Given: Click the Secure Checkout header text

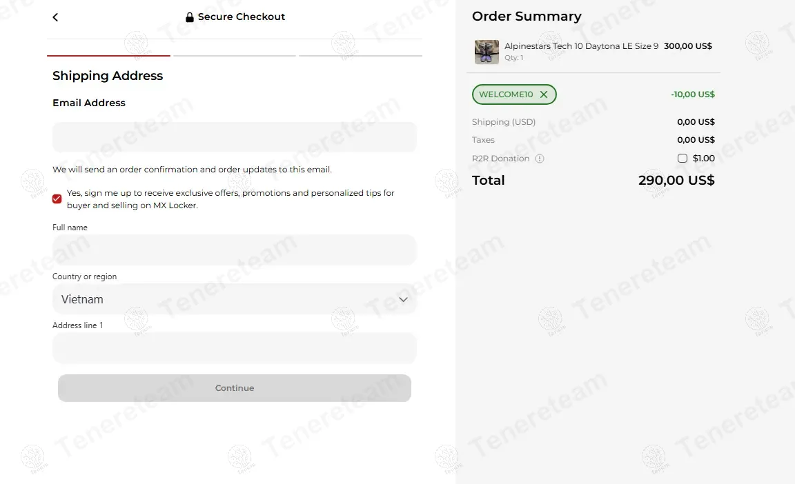Looking at the screenshot, I should click(x=242, y=17).
